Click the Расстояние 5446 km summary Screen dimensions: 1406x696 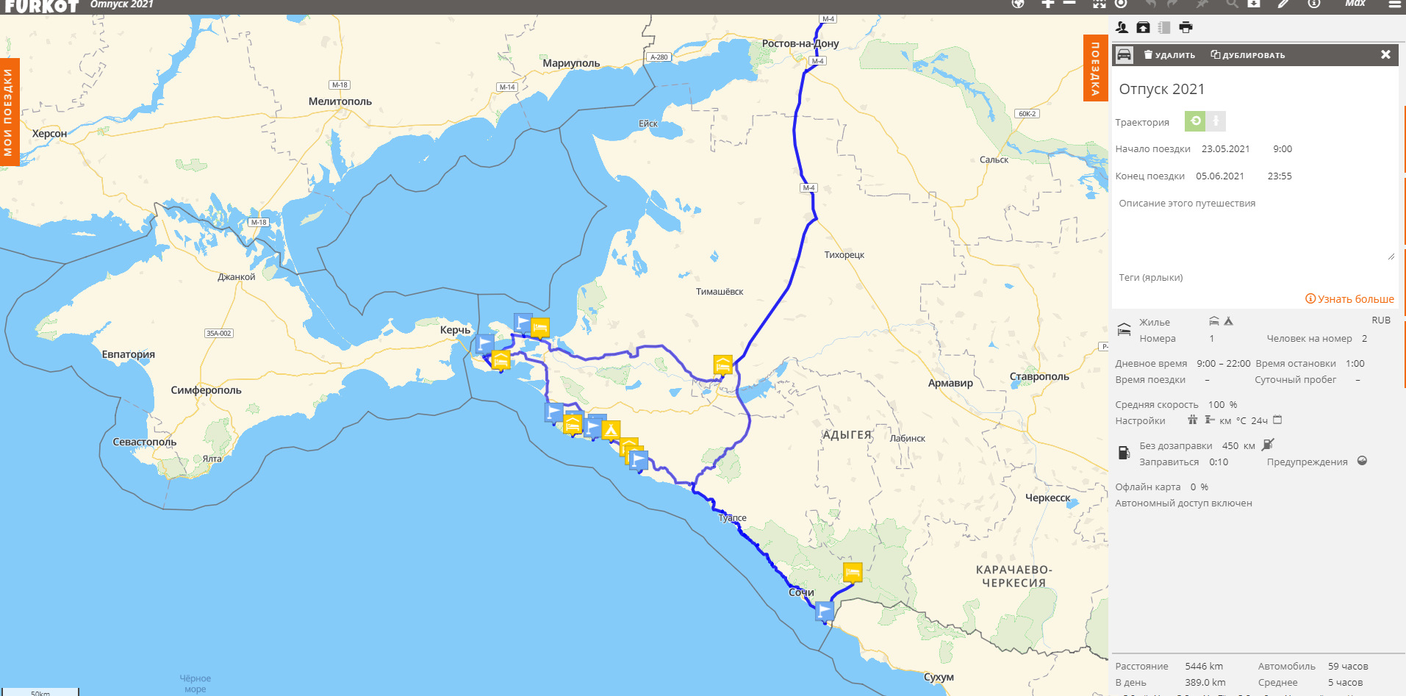(1169, 666)
